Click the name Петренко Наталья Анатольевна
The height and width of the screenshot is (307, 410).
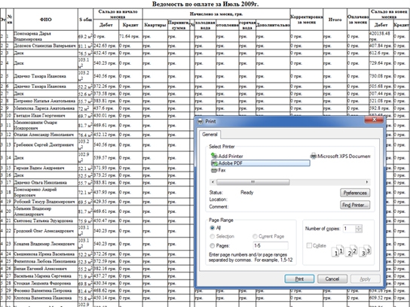click(44, 101)
